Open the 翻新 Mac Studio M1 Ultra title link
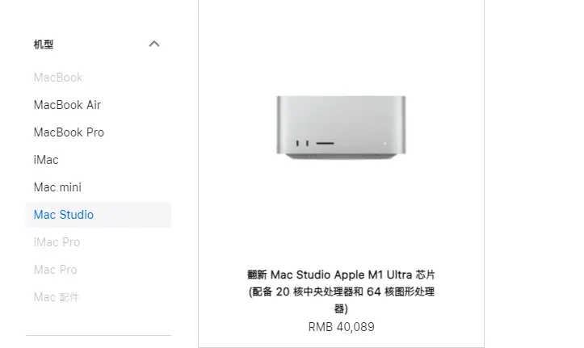Viewport: 584px width, 348px height. pyautogui.click(x=341, y=291)
